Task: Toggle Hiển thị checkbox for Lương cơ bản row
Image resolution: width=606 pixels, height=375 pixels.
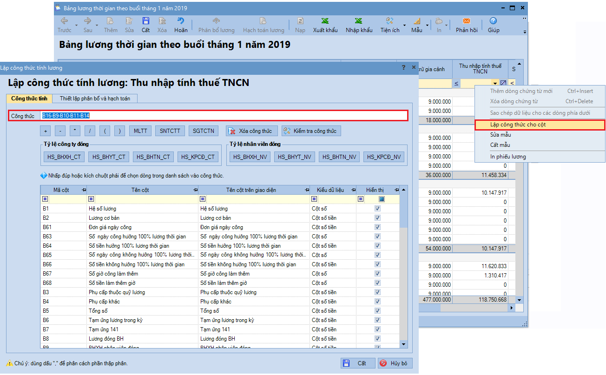Action: click(x=377, y=218)
